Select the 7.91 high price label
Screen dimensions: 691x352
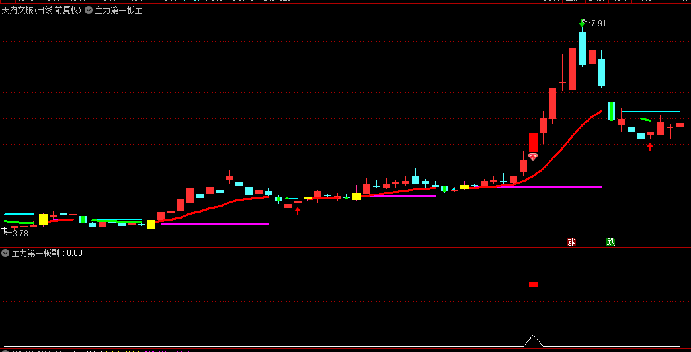(x=598, y=24)
